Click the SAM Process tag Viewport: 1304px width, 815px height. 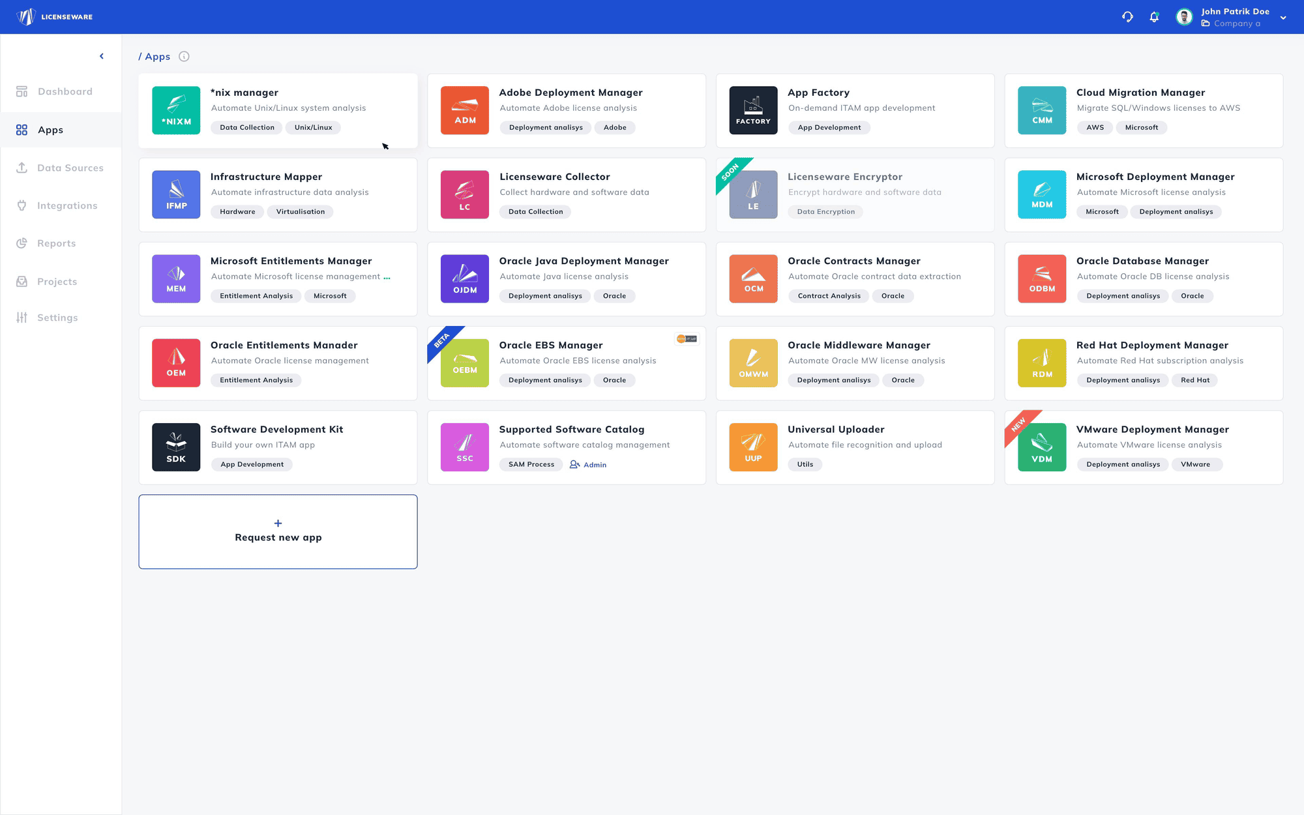[x=531, y=464]
